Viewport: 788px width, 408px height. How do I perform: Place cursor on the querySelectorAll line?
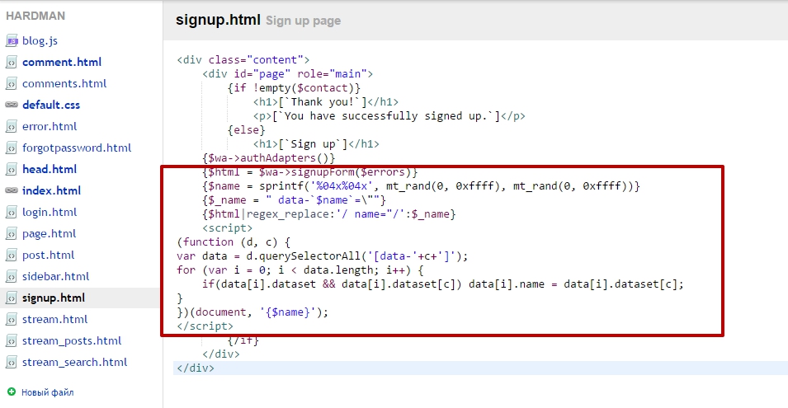coord(322,256)
